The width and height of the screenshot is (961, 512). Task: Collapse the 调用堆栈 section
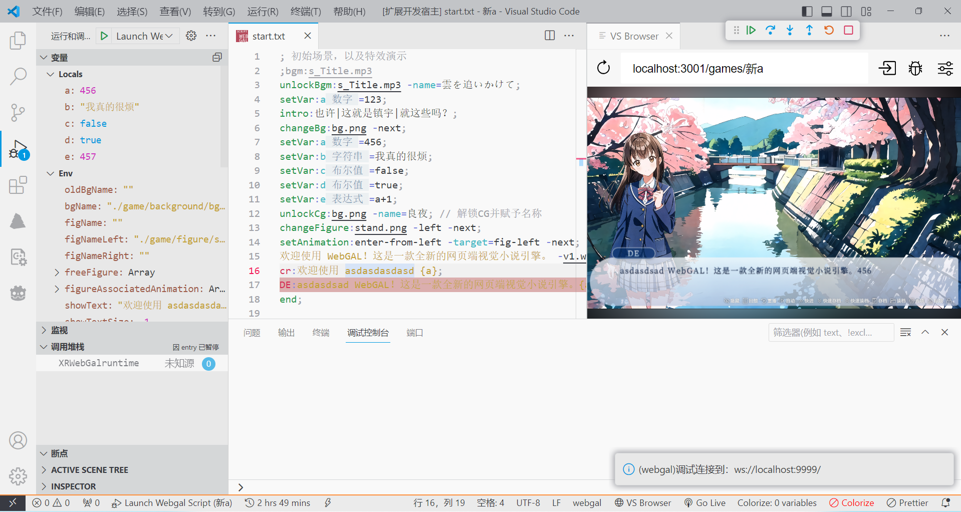[x=44, y=347]
